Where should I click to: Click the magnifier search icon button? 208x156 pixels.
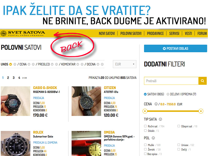coord(203,81)
